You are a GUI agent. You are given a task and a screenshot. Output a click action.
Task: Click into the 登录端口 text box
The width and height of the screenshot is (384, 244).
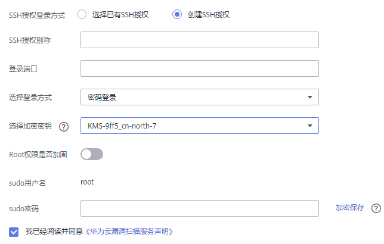pos(199,68)
